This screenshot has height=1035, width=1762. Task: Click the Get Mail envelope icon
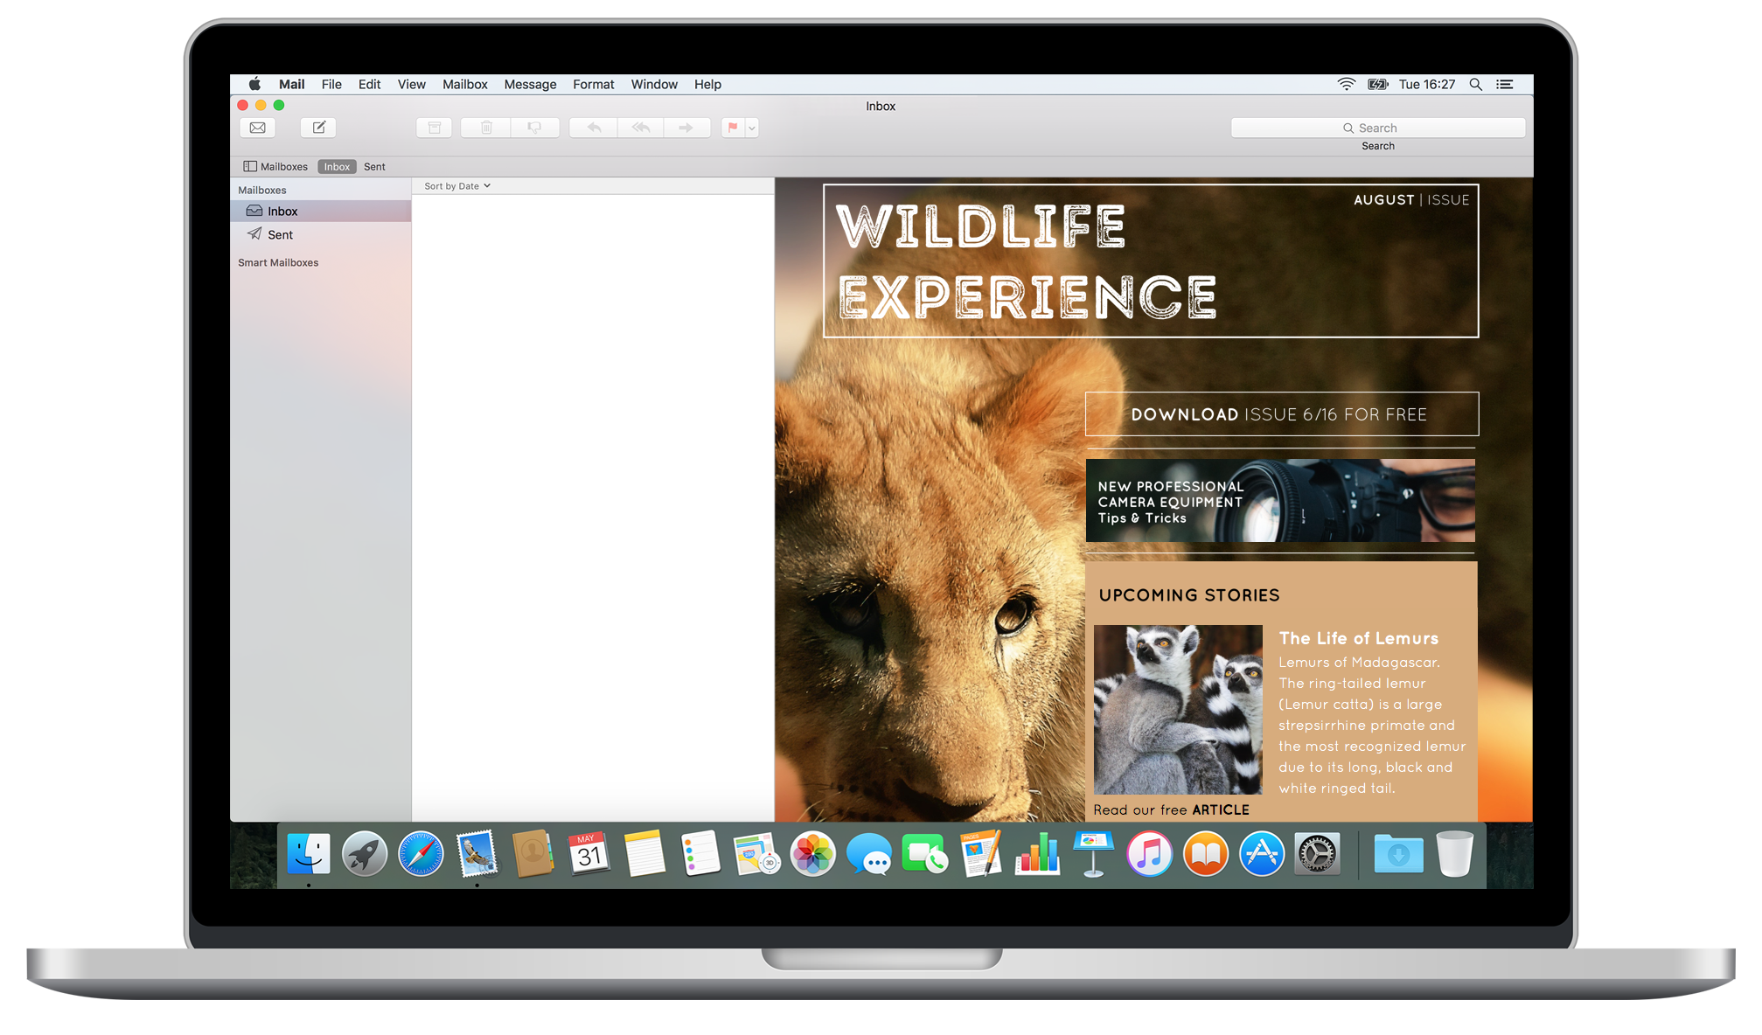(x=257, y=128)
